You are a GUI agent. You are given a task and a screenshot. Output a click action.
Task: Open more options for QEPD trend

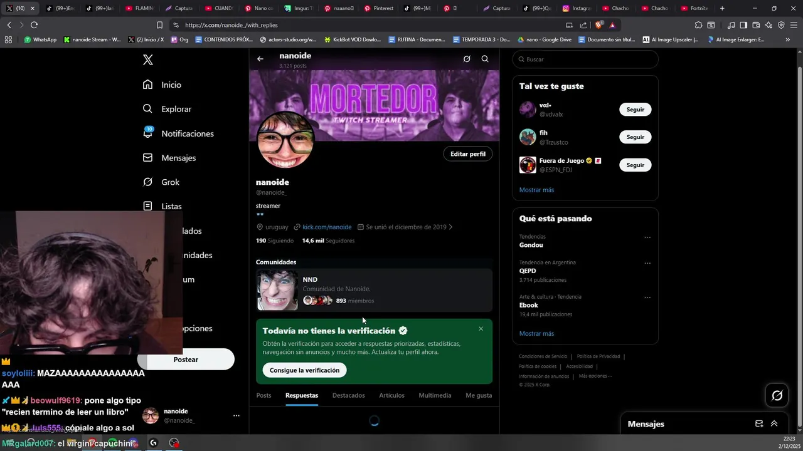tap(647, 263)
